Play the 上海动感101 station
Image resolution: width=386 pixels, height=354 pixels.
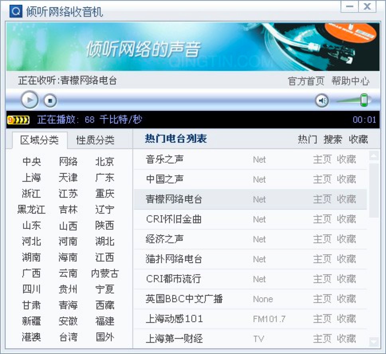point(174,319)
